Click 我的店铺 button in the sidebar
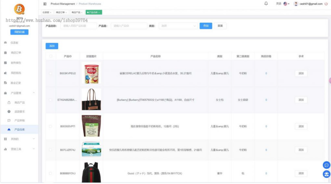The image size is (331, 184). pos(19,32)
